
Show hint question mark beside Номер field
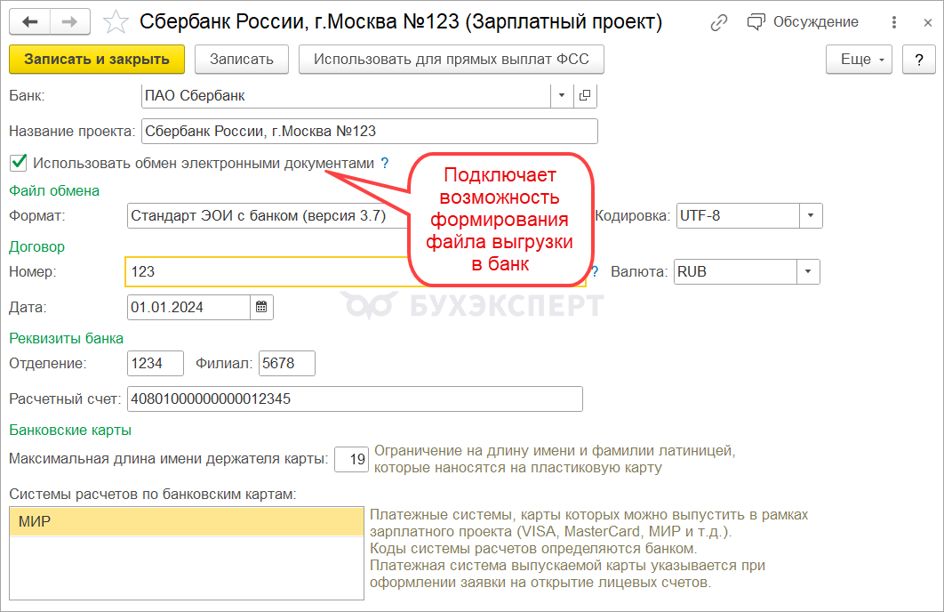tap(595, 271)
